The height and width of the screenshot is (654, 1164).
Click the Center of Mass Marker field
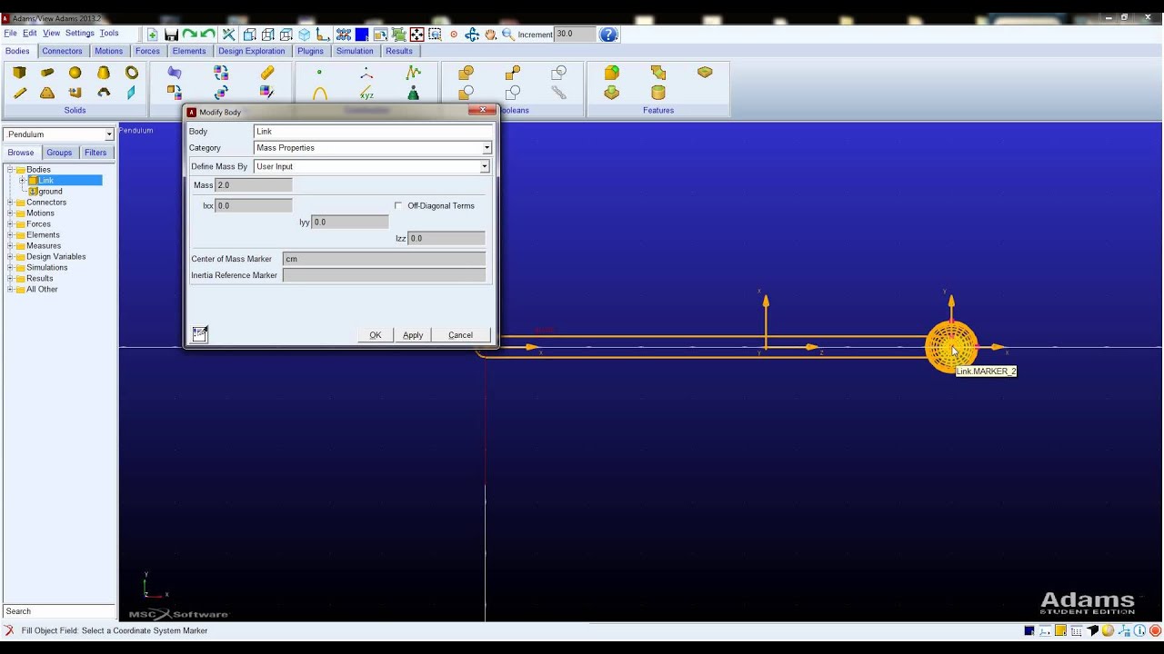point(384,259)
